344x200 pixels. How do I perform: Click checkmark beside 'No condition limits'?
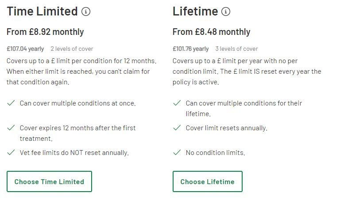coord(177,152)
